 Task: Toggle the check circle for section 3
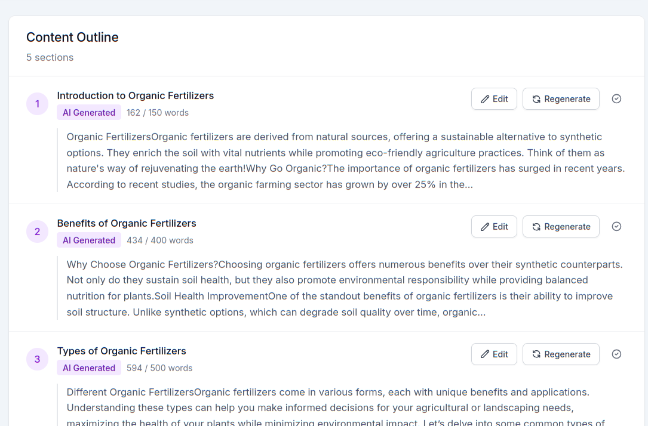point(617,354)
